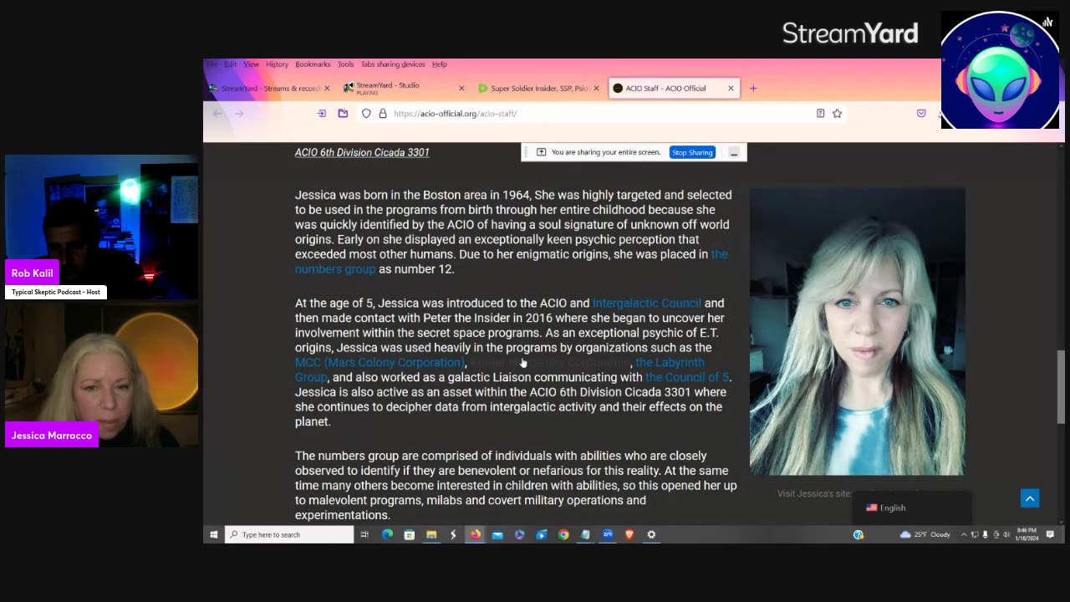Click Rob Kalil's webcam video
Image resolution: width=1070 pixels, height=602 pixels.
click(x=101, y=227)
